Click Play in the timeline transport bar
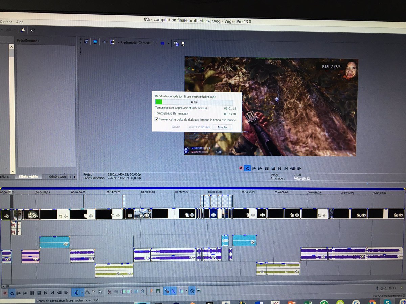 [x=25, y=293]
